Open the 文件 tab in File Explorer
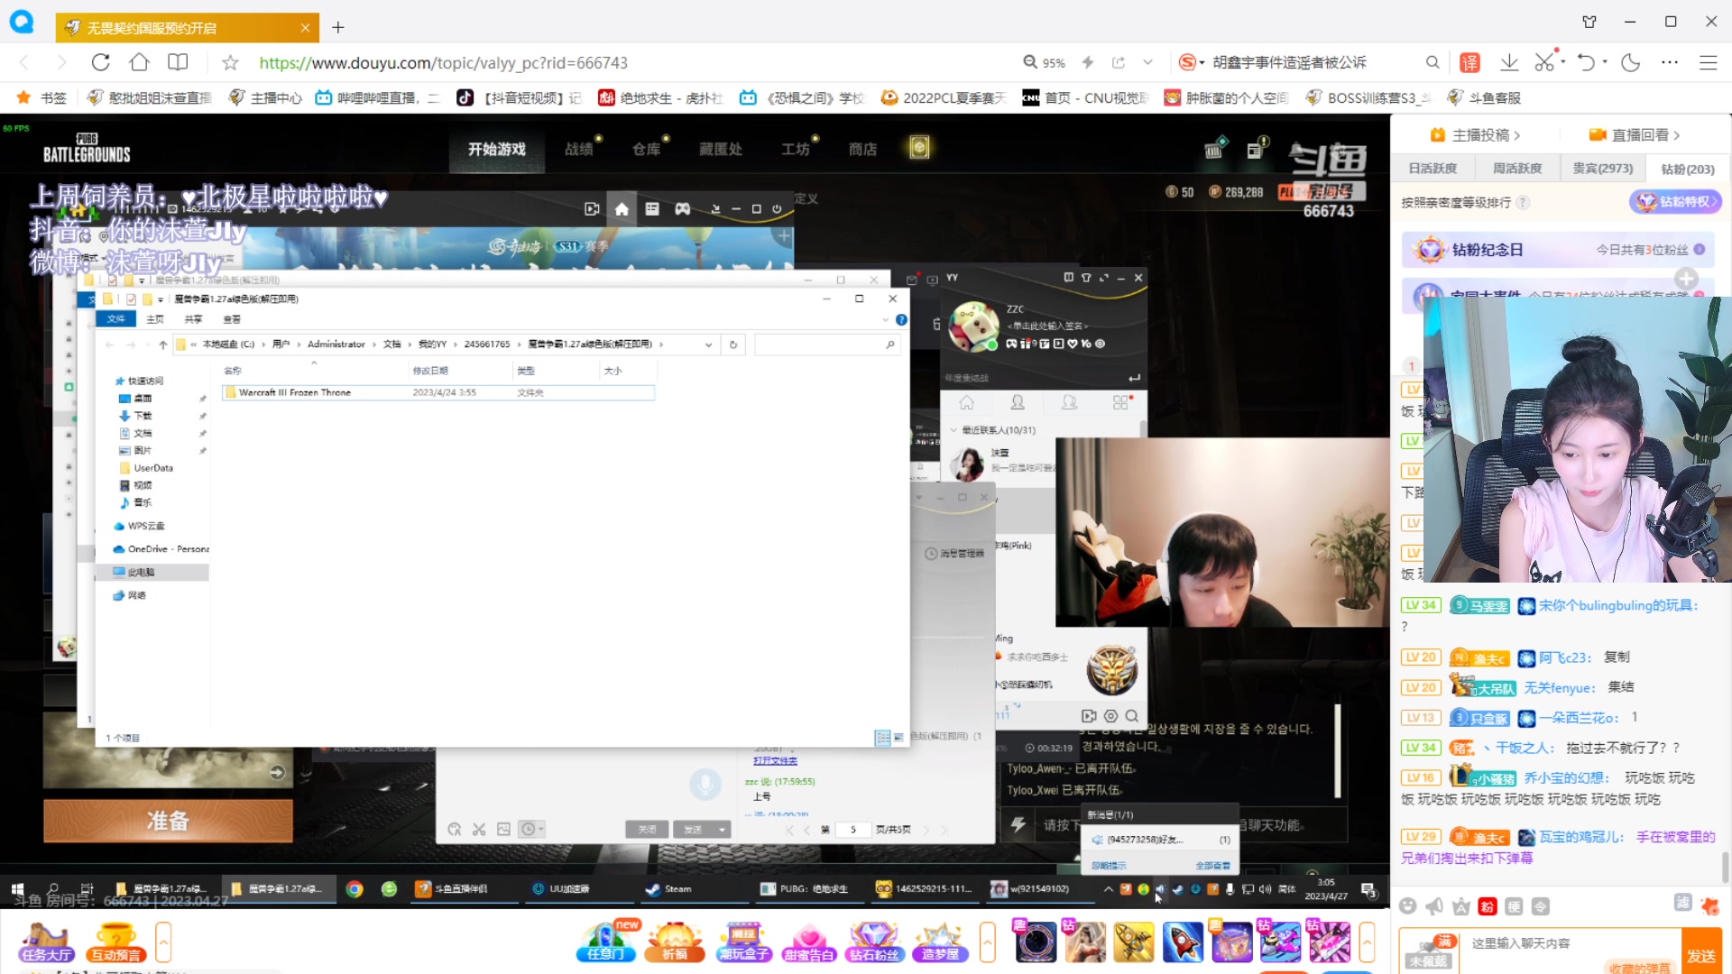This screenshot has height=974, width=1732. (116, 319)
